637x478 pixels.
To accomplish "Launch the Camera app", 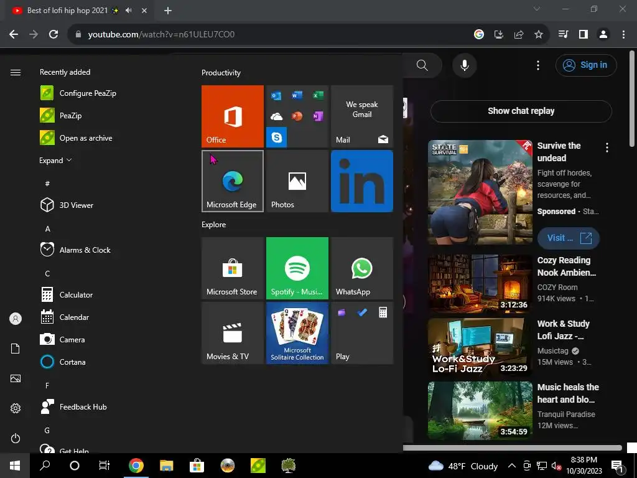I will click(x=63, y=339).
